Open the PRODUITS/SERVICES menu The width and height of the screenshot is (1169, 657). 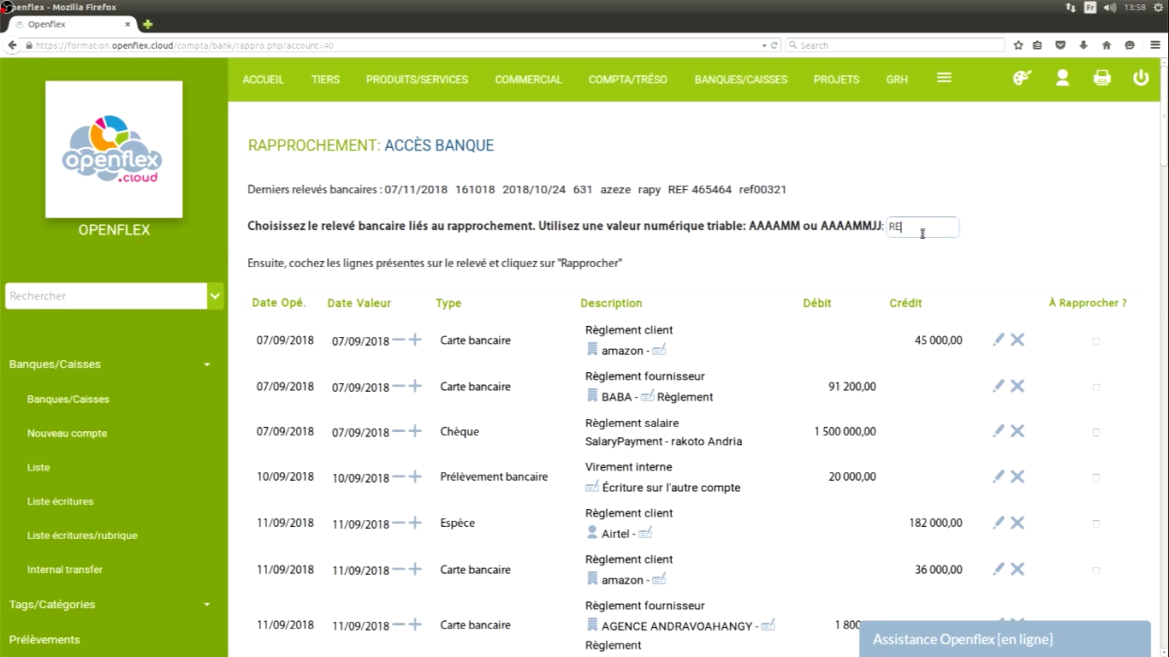pos(417,80)
